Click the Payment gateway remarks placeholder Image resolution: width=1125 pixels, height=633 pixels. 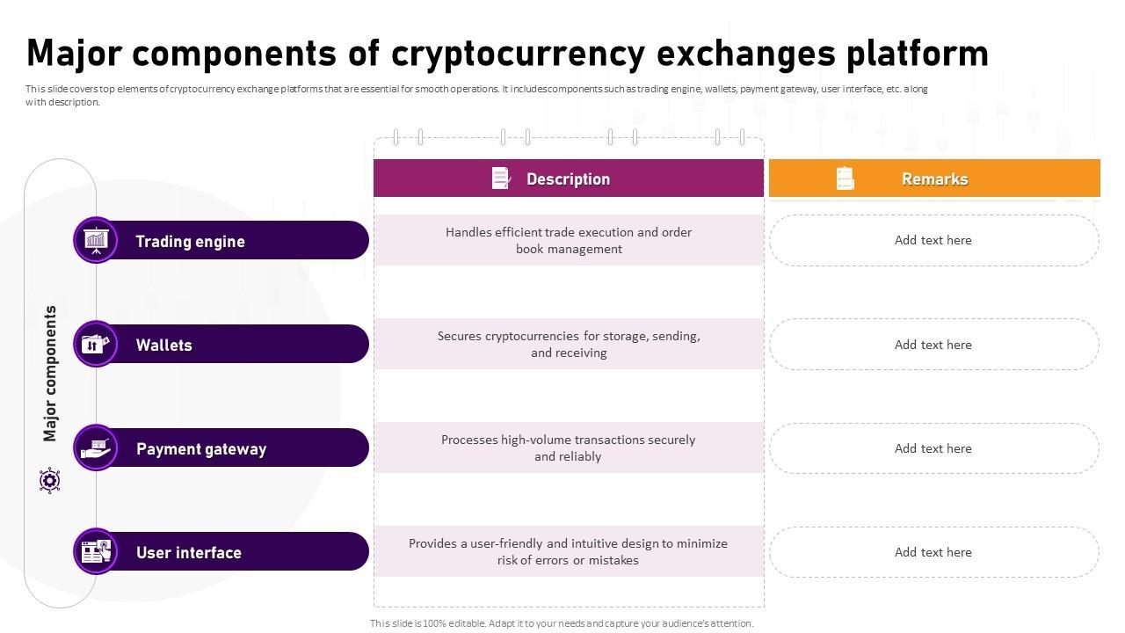933,448
